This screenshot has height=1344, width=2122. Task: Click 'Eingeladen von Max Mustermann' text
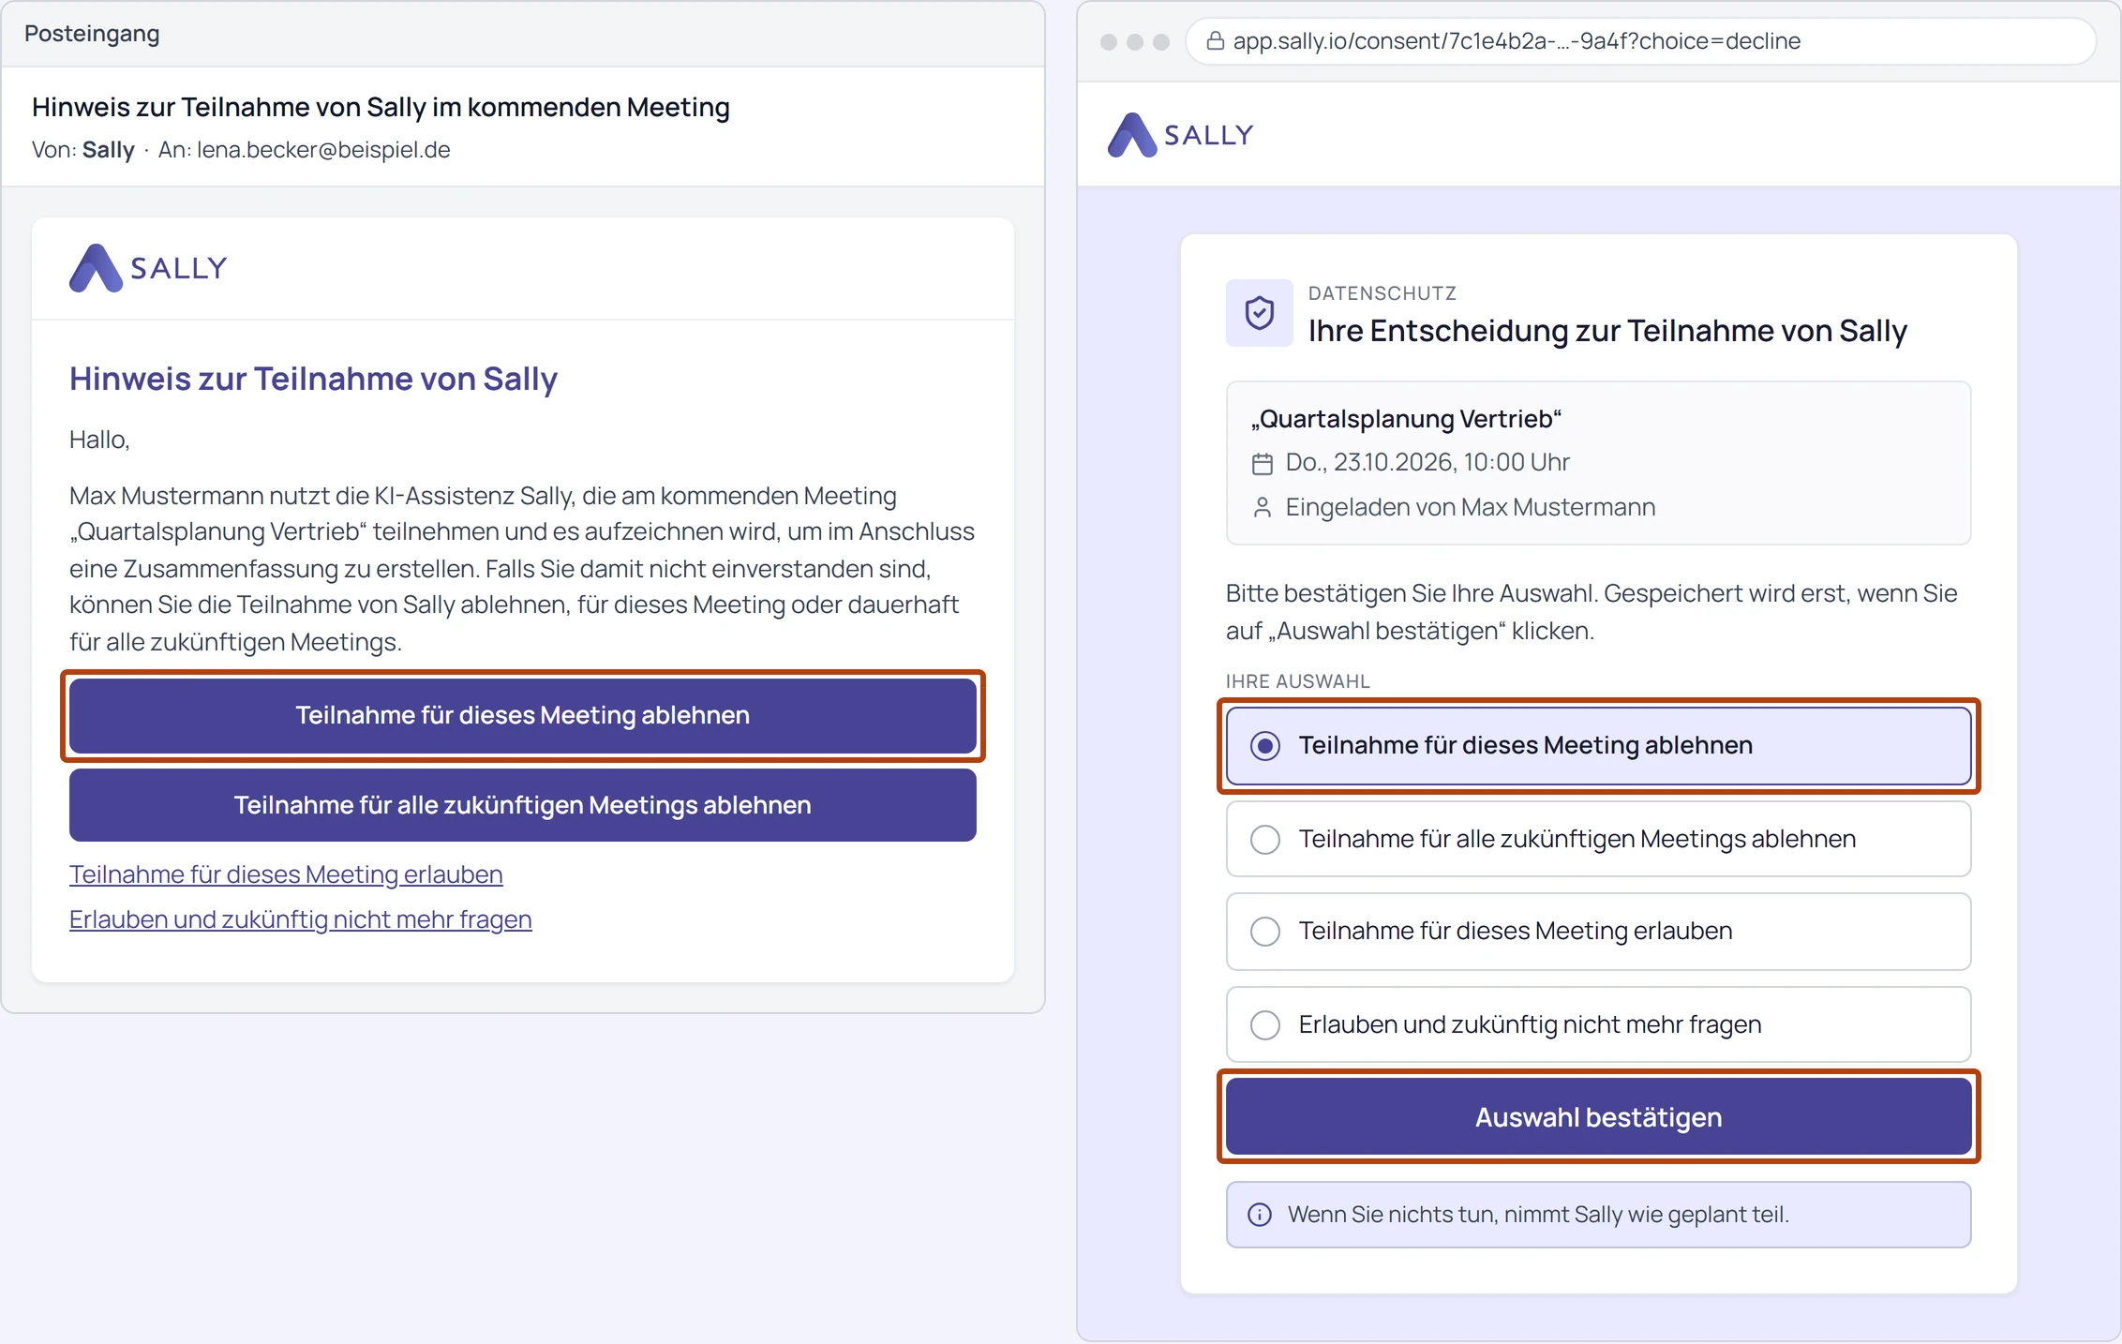[1471, 507]
